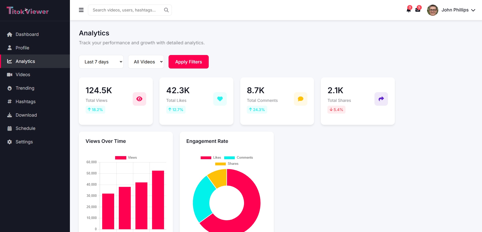This screenshot has width=482, height=232.
Task: Open the Schedule calendar icon
Action: [9, 128]
